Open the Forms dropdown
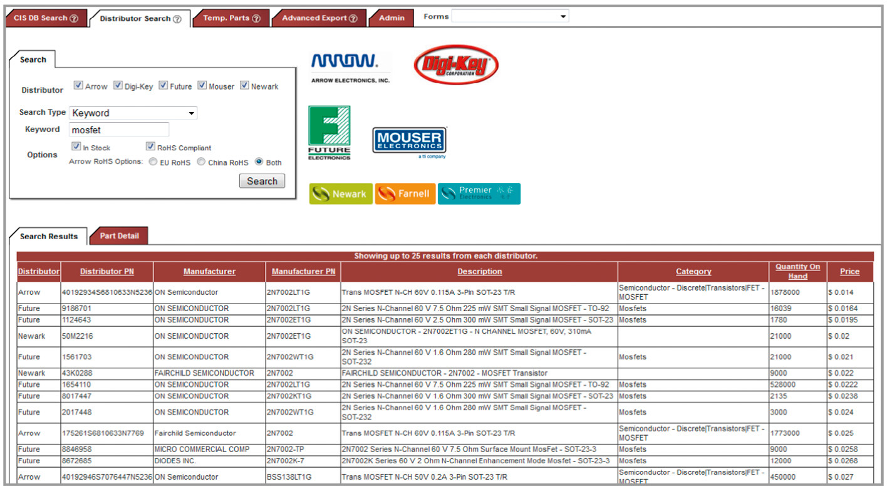This screenshot has height=489, width=887. tap(510, 16)
